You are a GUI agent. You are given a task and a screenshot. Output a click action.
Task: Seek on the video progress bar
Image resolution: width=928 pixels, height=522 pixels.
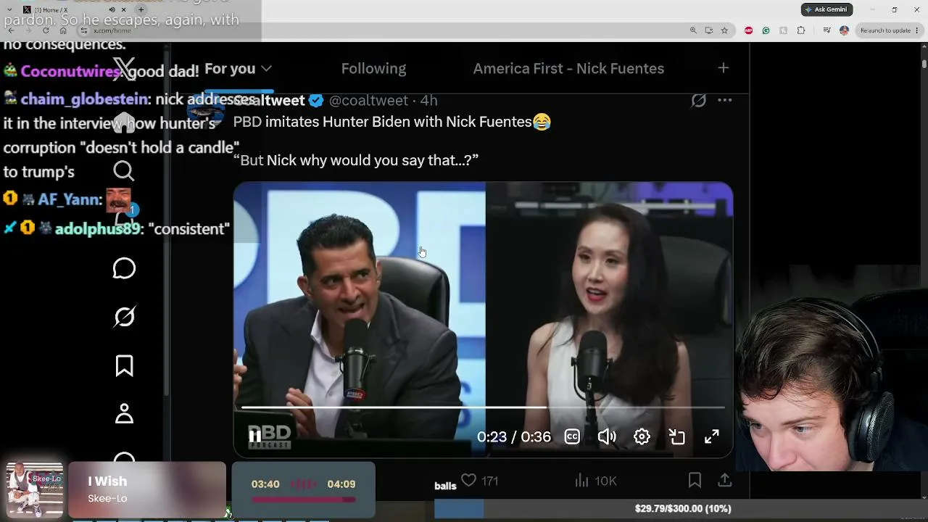(483, 407)
